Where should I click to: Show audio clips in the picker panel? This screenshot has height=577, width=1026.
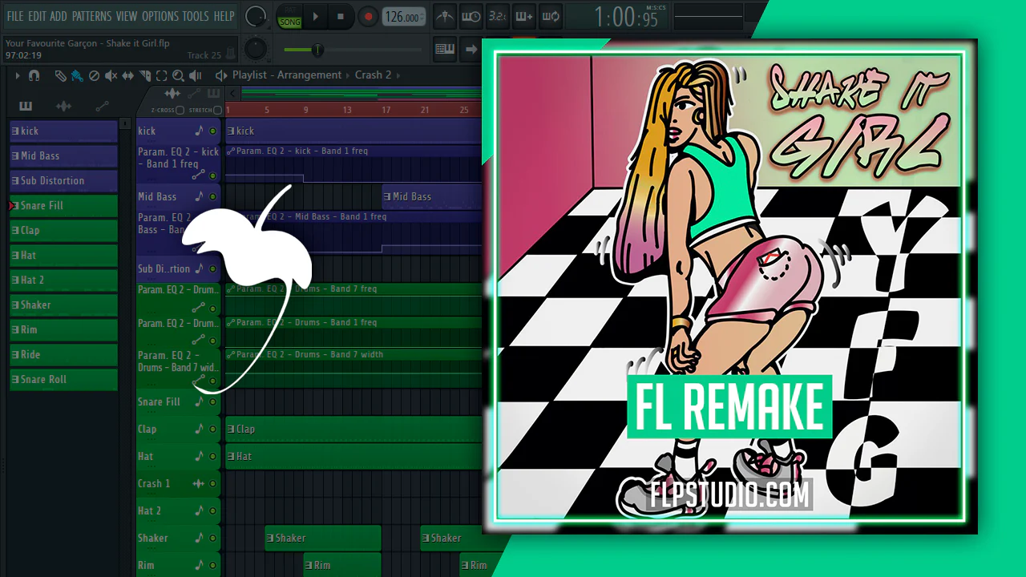(x=63, y=106)
